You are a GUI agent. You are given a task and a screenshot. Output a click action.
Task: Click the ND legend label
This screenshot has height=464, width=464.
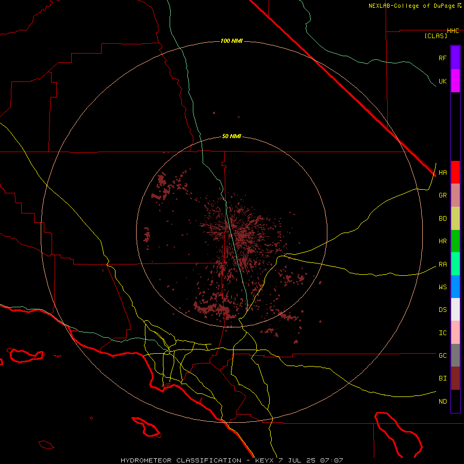coord(442,402)
